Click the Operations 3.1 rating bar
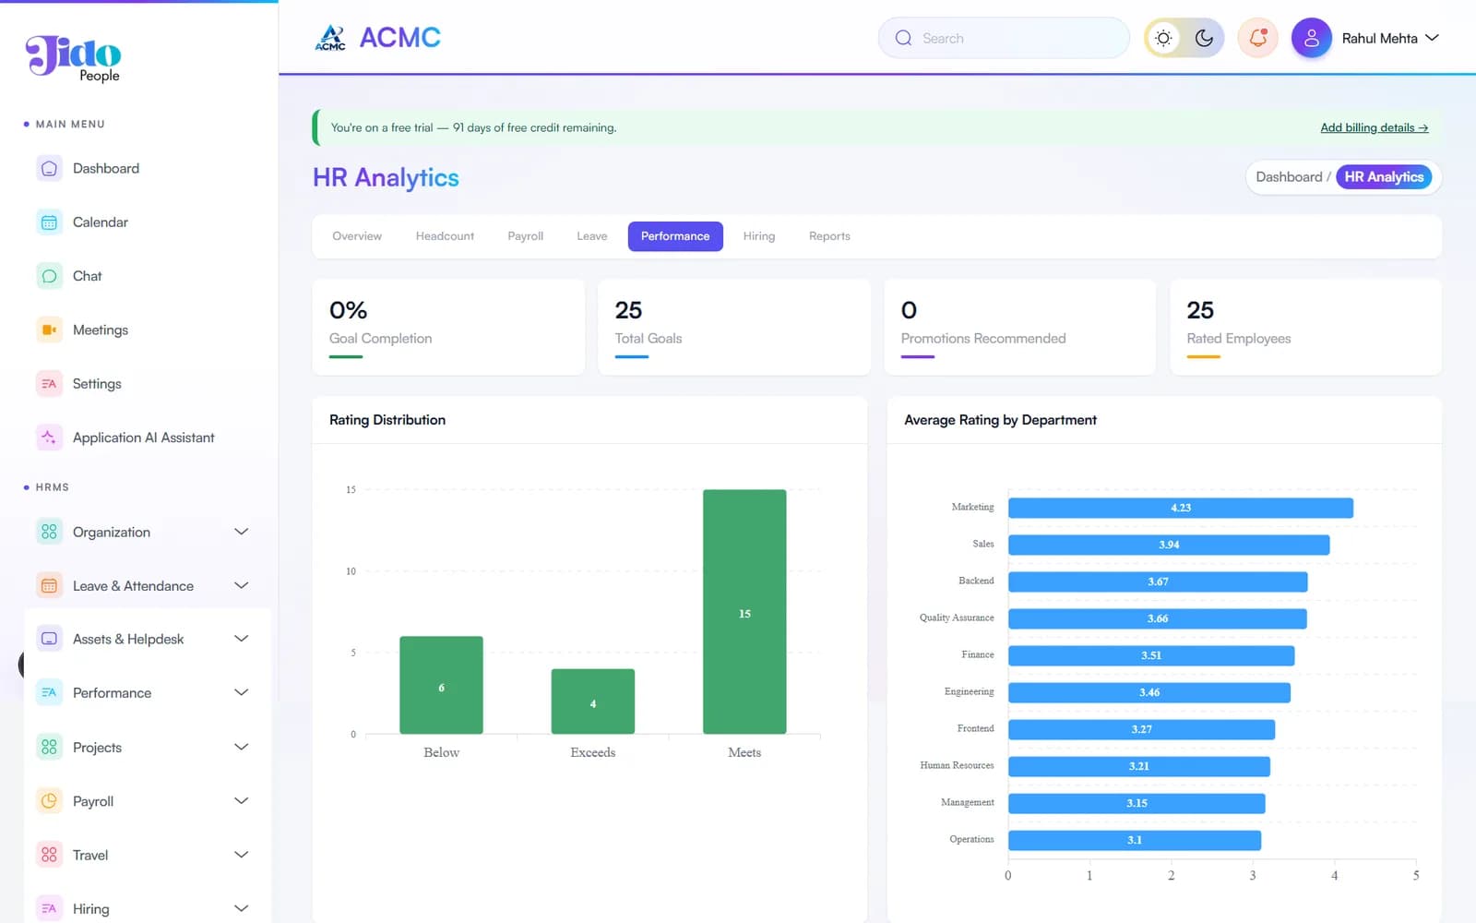Image resolution: width=1476 pixels, height=923 pixels. pos(1135,840)
